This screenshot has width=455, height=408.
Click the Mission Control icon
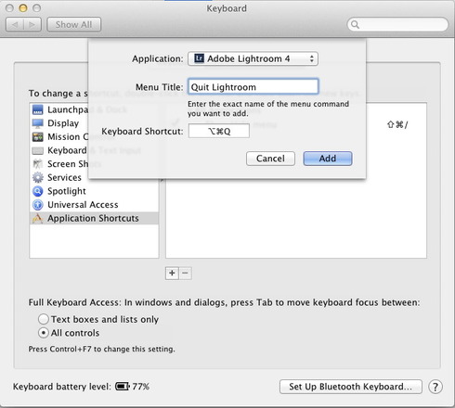tap(38, 137)
